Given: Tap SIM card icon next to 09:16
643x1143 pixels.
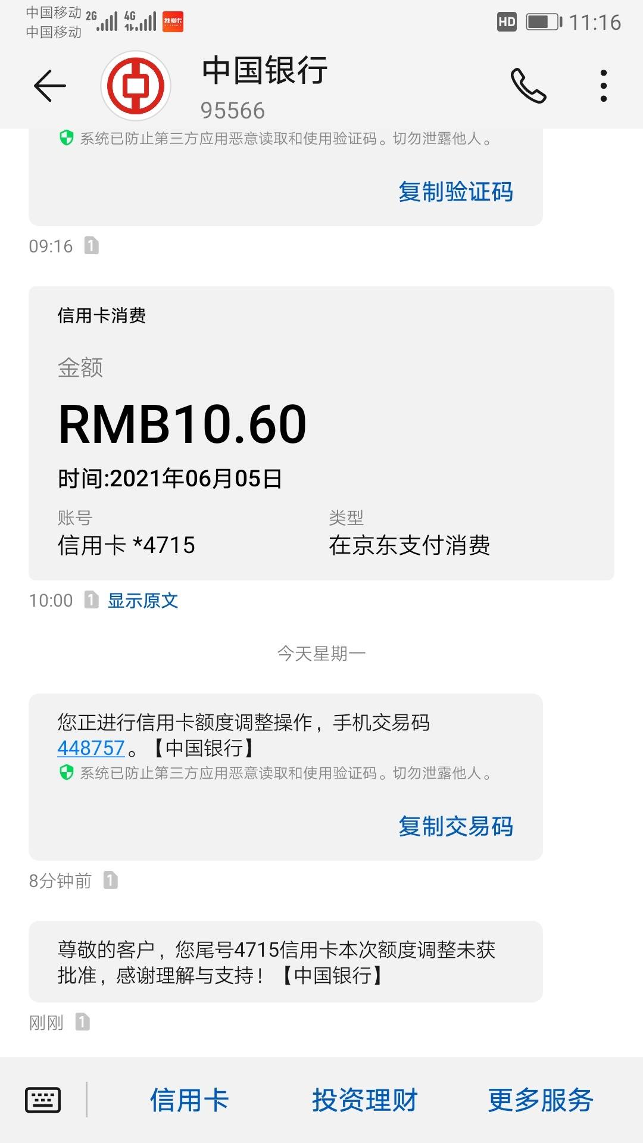Looking at the screenshot, I should click(x=91, y=245).
